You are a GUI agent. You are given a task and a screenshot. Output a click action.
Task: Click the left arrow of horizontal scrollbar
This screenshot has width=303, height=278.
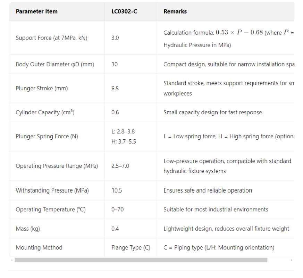tap(12, 260)
